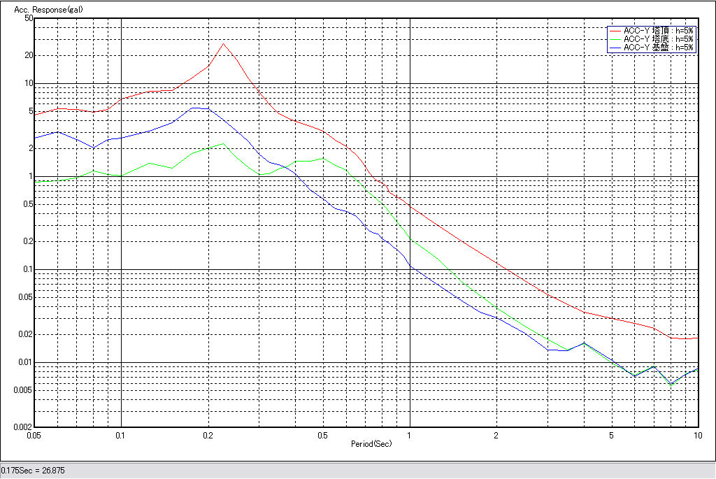Screen dimensions: 716x479
Task: Click the green curve's peak near 0.2 sec
Action: pos(222,144)
